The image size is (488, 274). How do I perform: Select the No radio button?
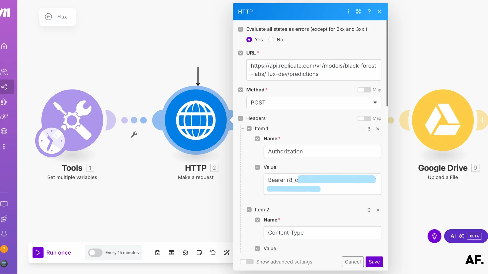point(271,40)
